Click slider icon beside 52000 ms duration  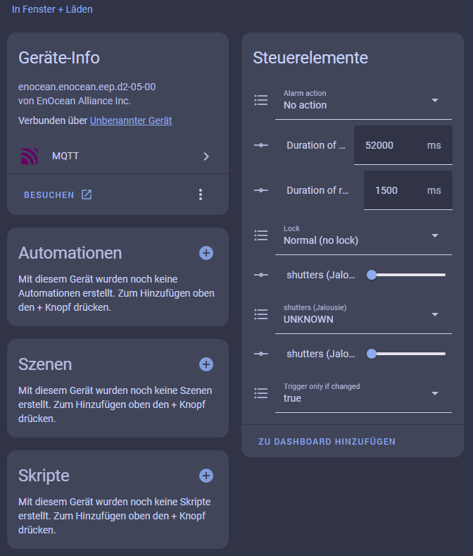click(261, 145)
